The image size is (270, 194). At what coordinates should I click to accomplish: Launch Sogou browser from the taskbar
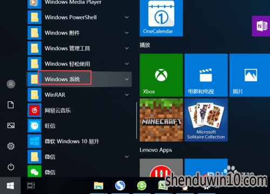120,185
